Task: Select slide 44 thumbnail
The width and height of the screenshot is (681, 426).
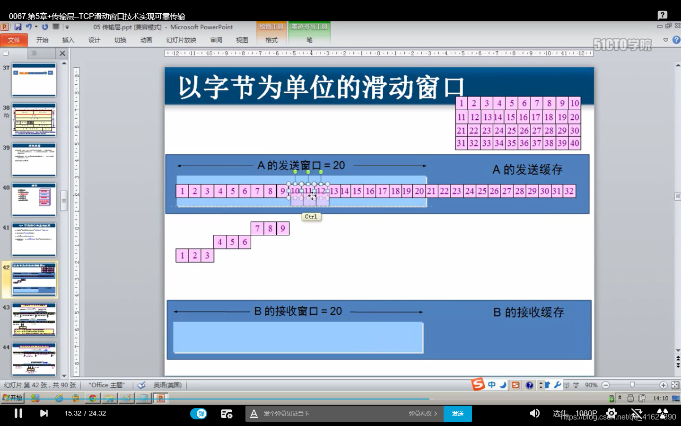Action: coord(34,359)
